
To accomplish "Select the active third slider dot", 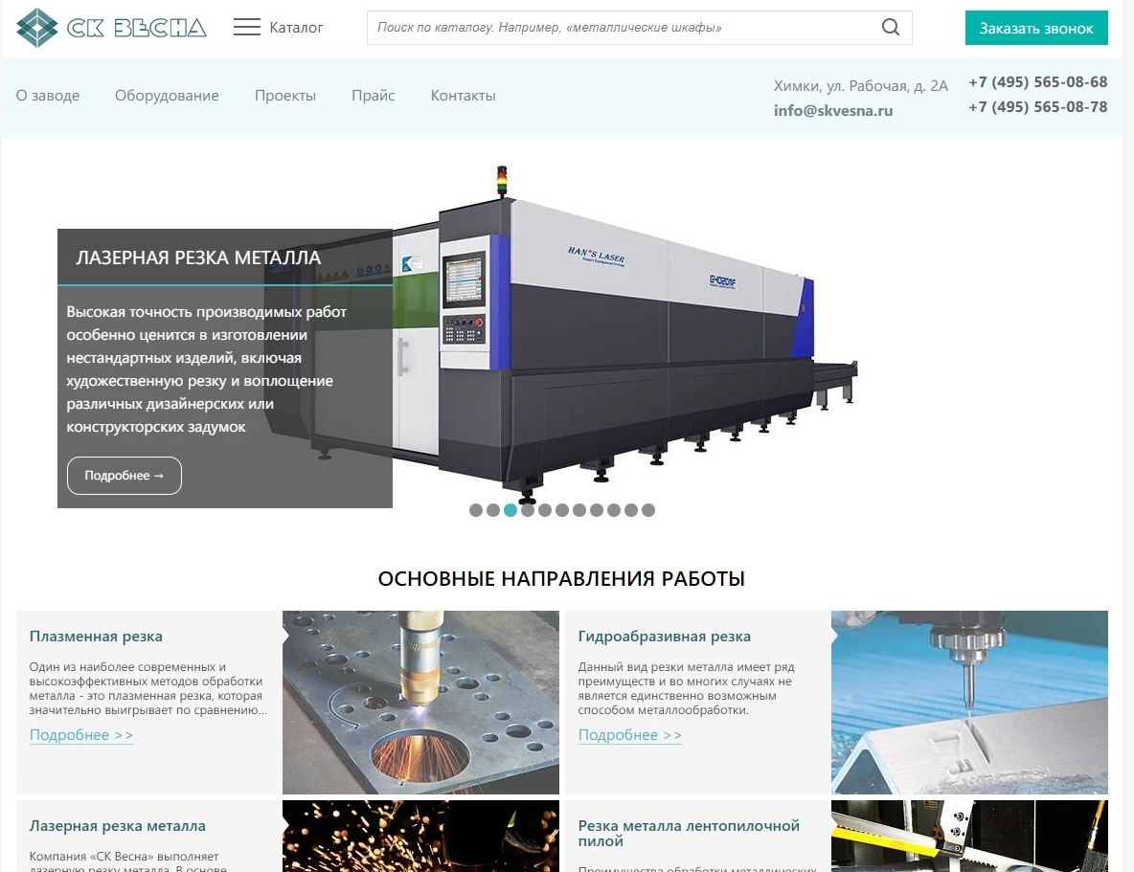I will coord(510,510).
